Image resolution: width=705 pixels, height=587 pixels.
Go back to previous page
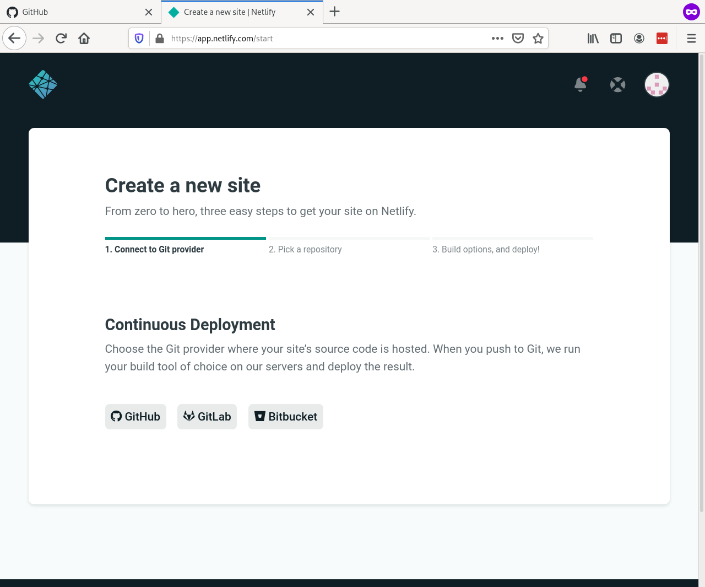point(14,38)
